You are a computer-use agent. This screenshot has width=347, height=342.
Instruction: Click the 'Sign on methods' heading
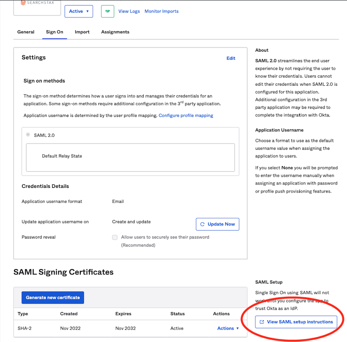tap(44, 81)
